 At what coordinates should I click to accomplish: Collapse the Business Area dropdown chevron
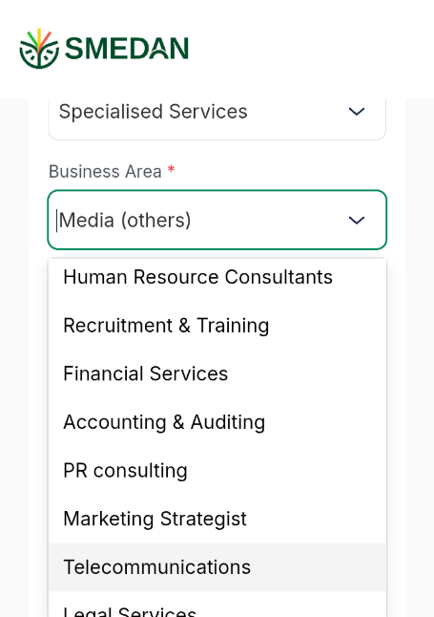point(357,220)
